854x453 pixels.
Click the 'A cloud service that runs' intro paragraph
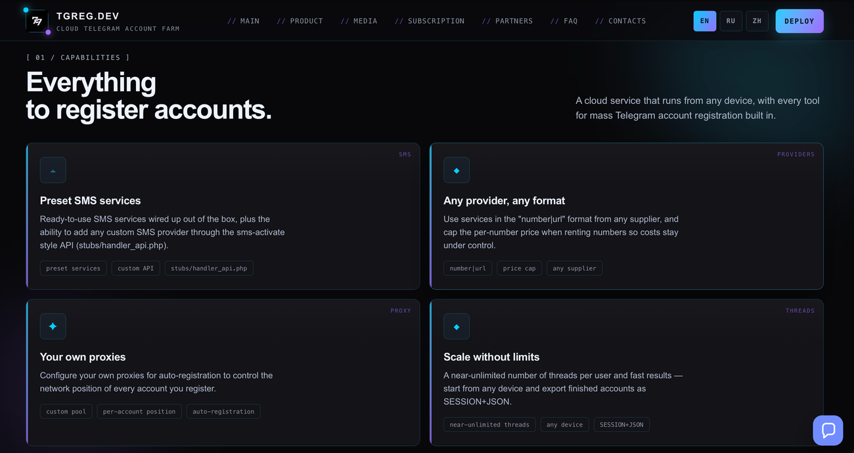[698, 108]
